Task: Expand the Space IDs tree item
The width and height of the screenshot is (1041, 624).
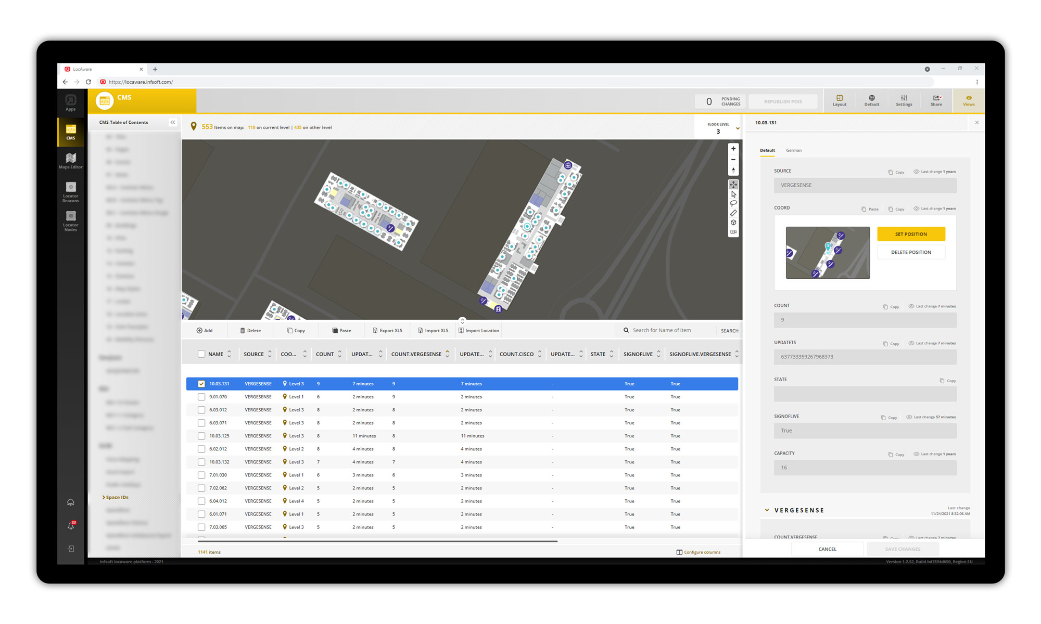Action: [104, 498]
